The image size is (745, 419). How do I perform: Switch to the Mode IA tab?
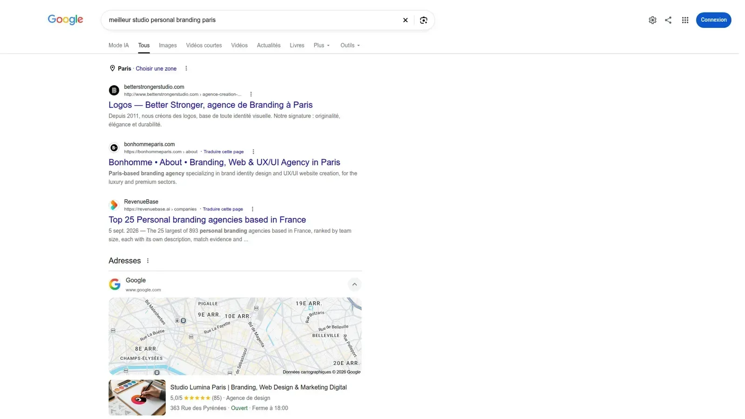[x=119, y=45]
